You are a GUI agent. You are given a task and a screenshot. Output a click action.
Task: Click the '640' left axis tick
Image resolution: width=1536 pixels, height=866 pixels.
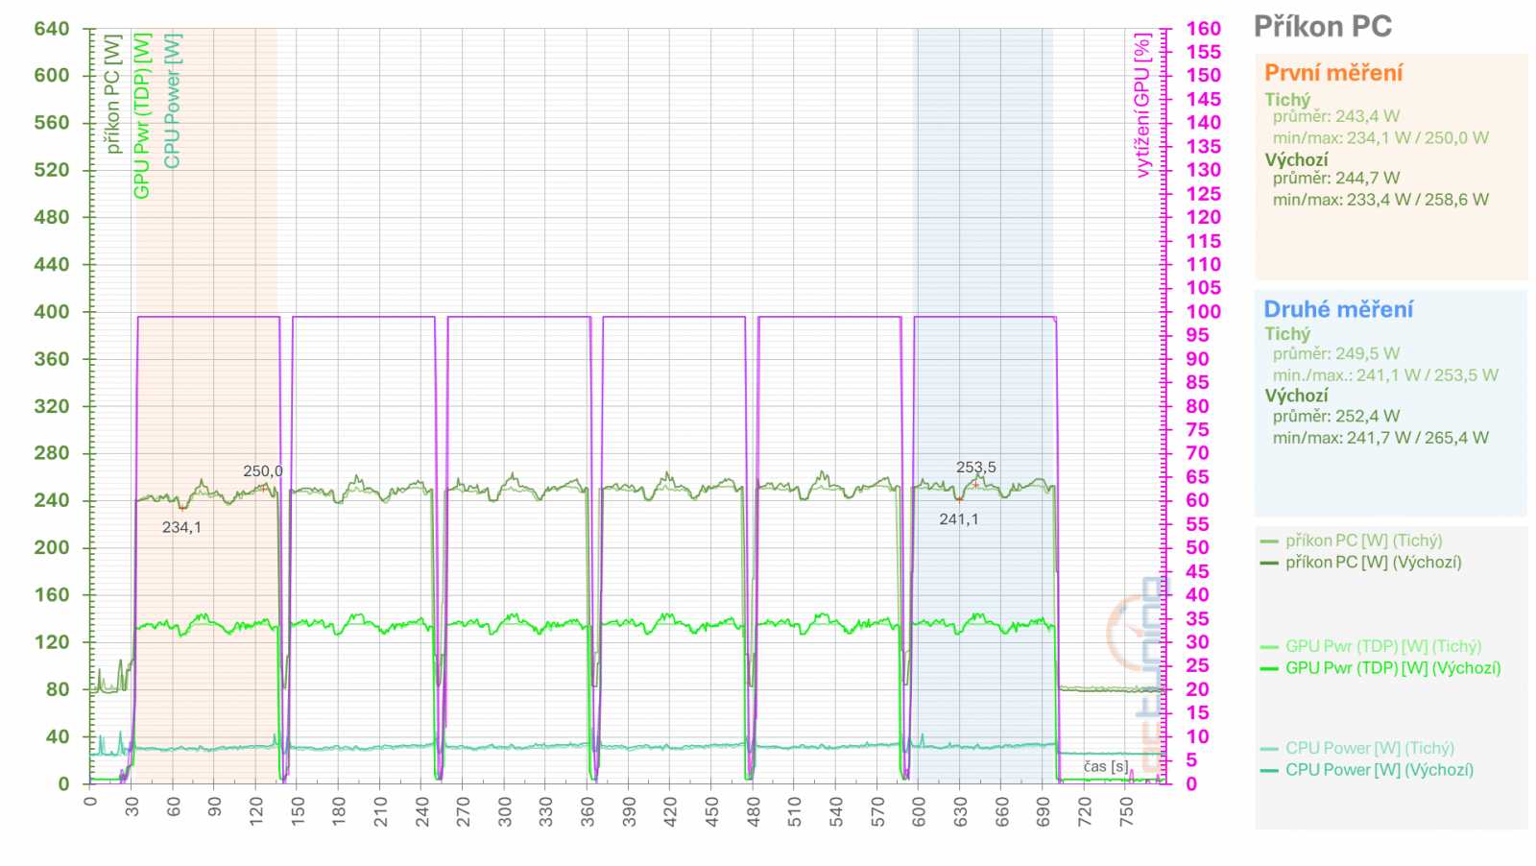click(52, 29)
